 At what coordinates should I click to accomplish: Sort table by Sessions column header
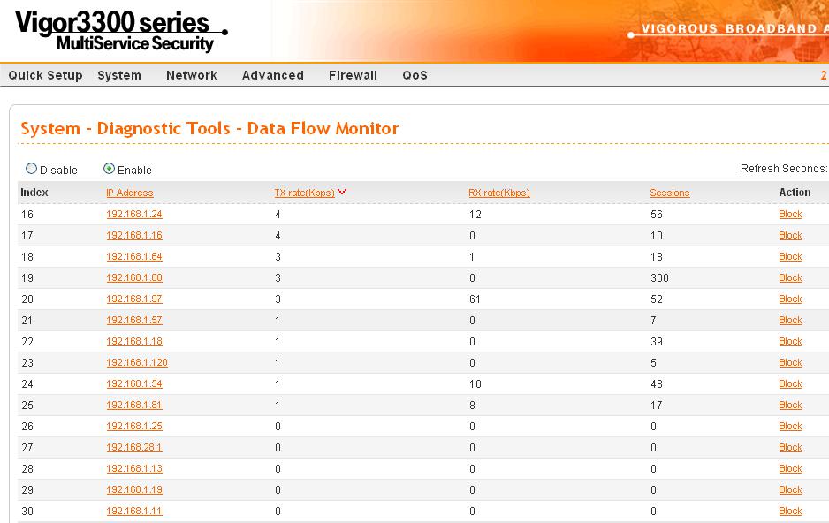click(669, 193)
